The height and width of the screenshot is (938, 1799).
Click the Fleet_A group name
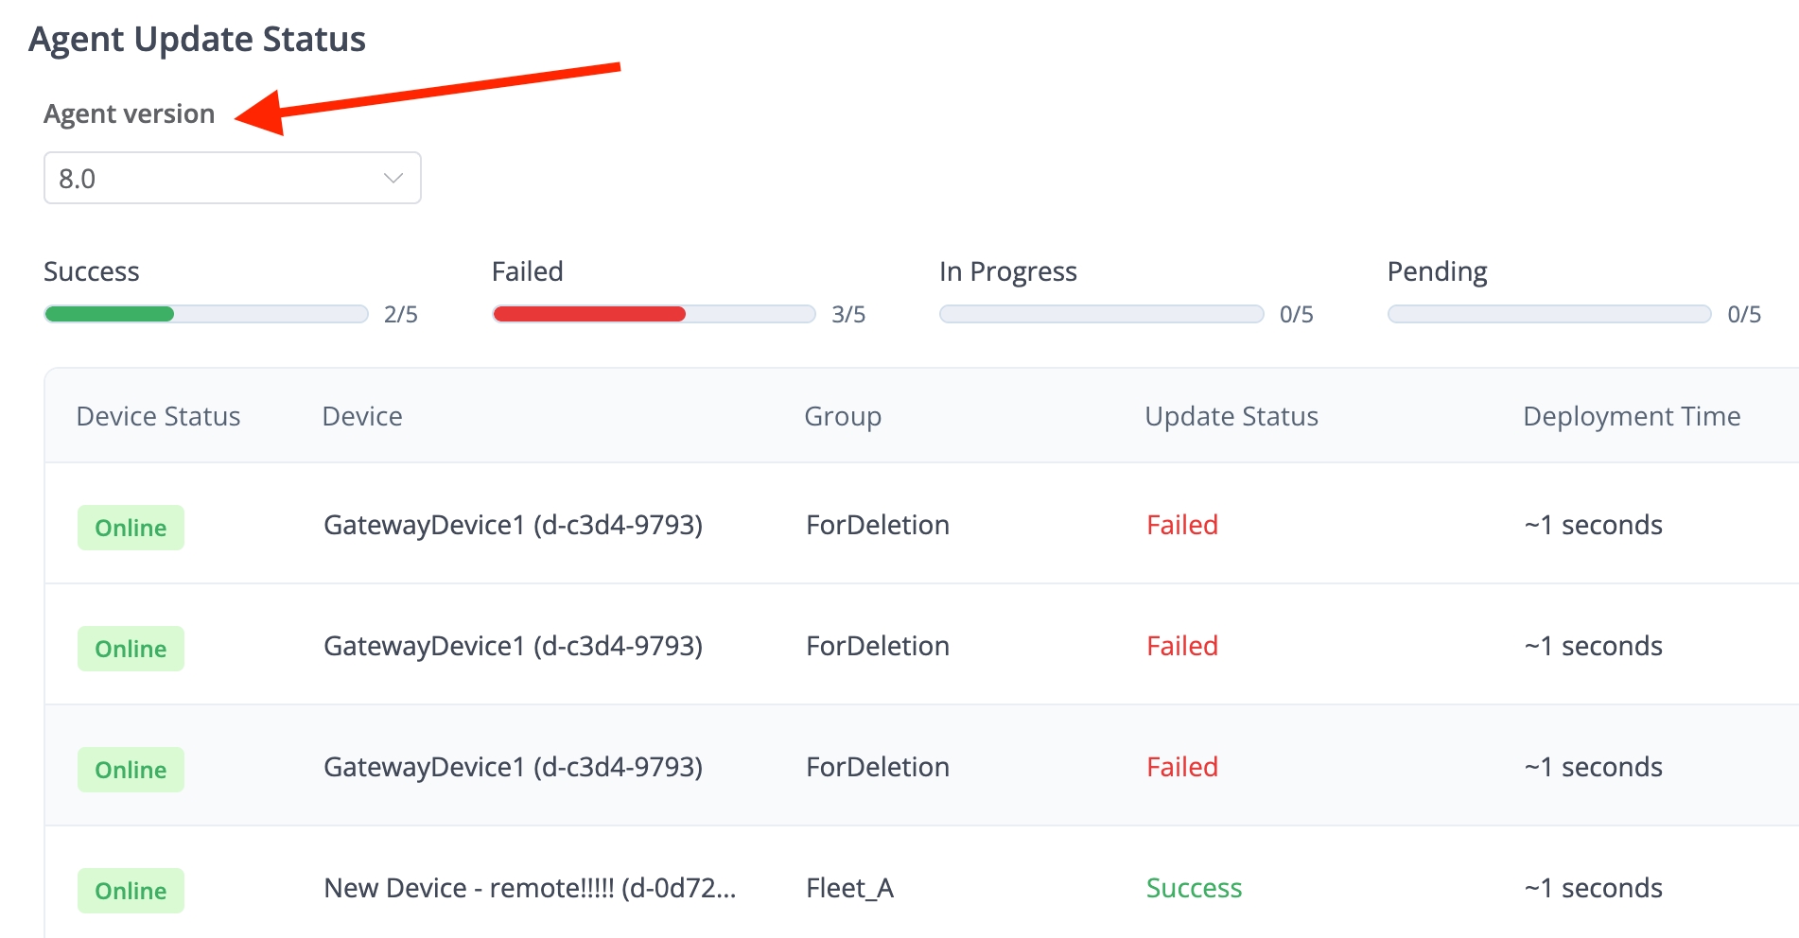pyautogui.click(x=849, y=888)
